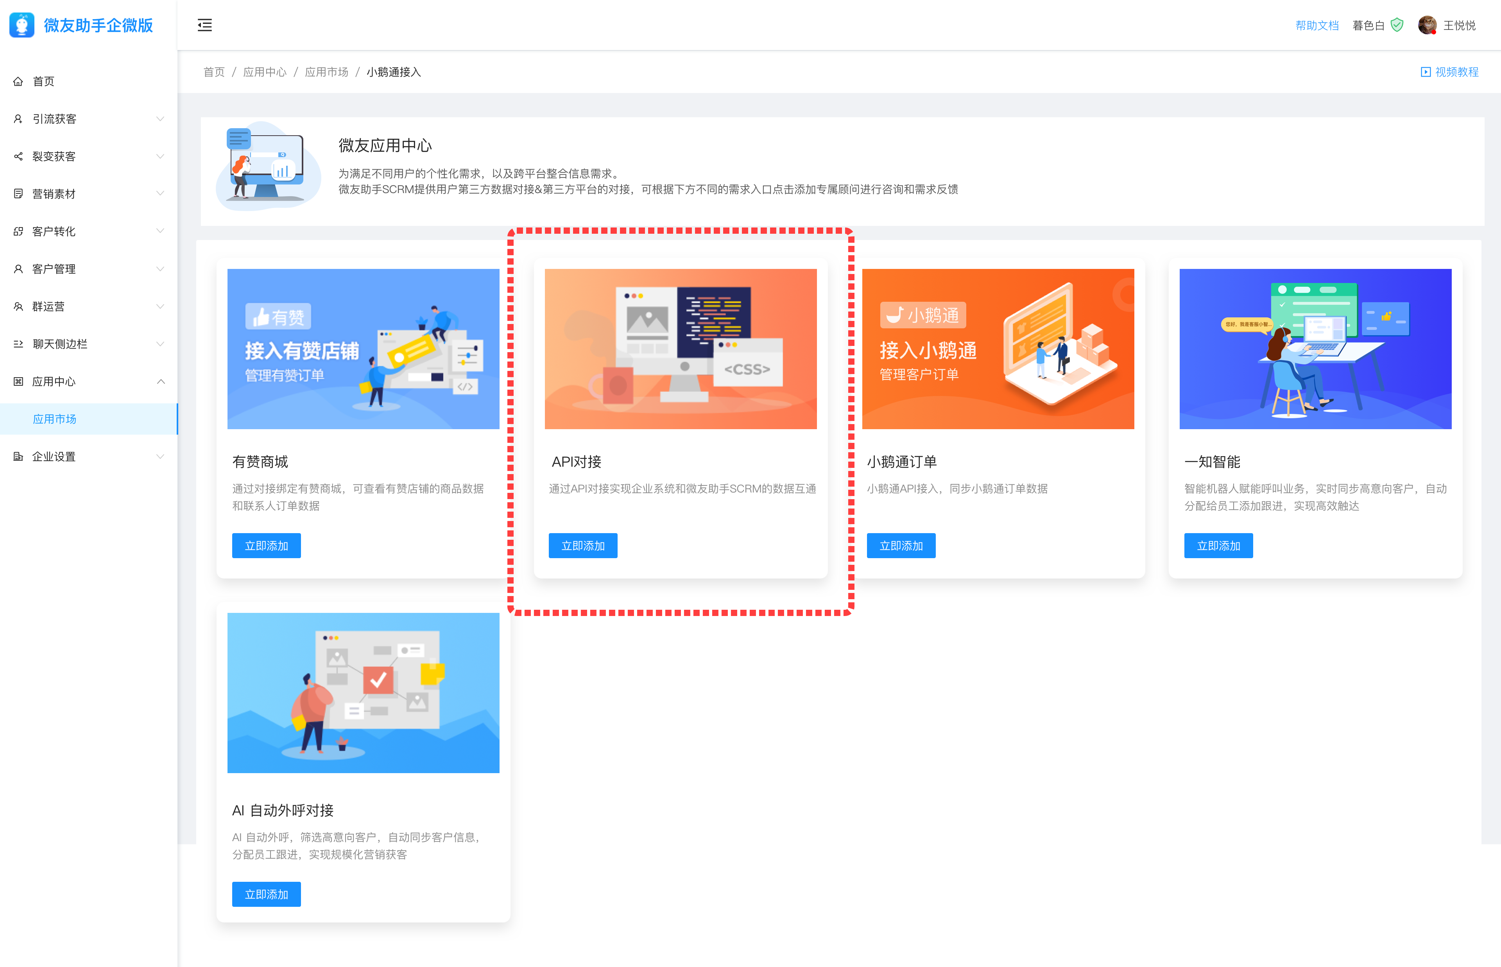Click the home icon beside 首页
This screenshot has width=1501, height=967.
(x=18, y=82)
